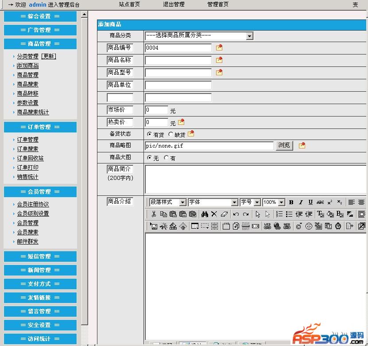Expand the 短信管理 sidebar section

point(40,257)
